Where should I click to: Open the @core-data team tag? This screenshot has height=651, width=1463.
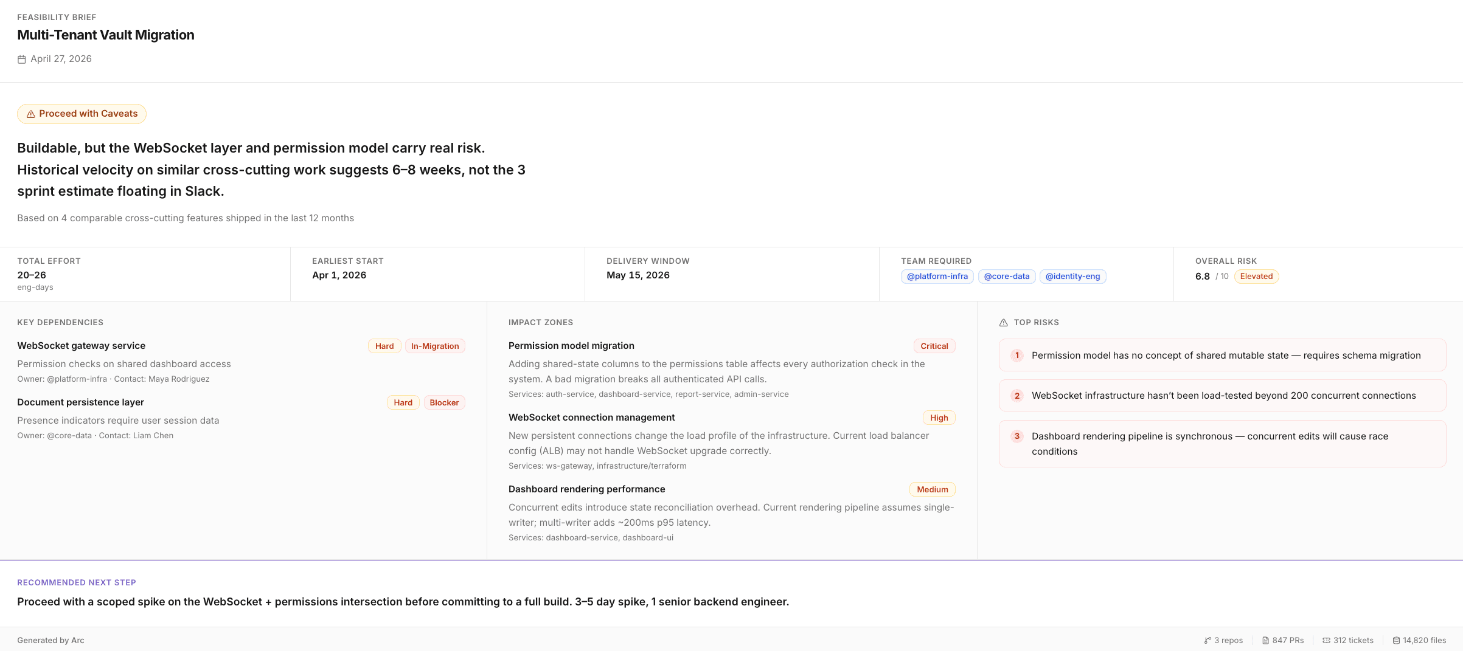tap(1007, 277)
